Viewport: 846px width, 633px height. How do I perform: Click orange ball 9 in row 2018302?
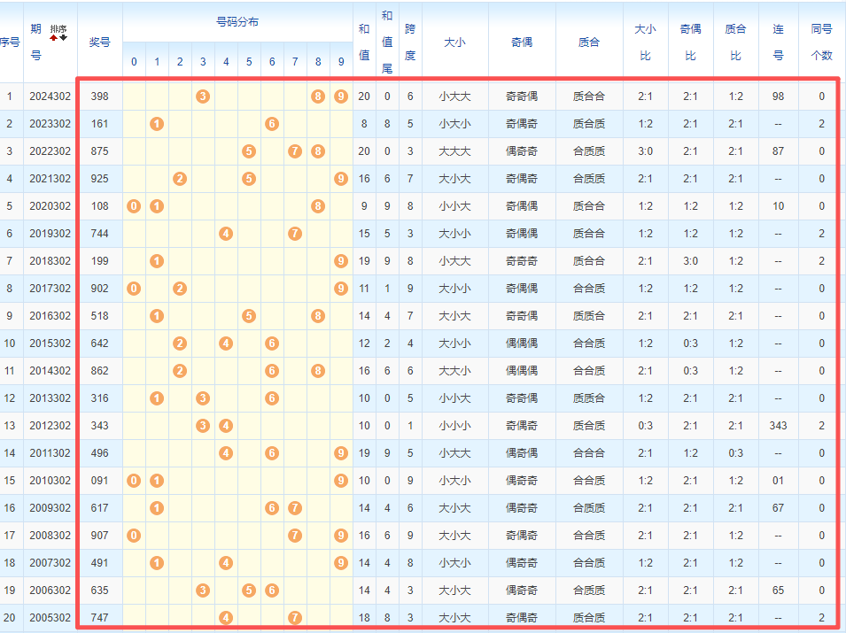point(341,261)
